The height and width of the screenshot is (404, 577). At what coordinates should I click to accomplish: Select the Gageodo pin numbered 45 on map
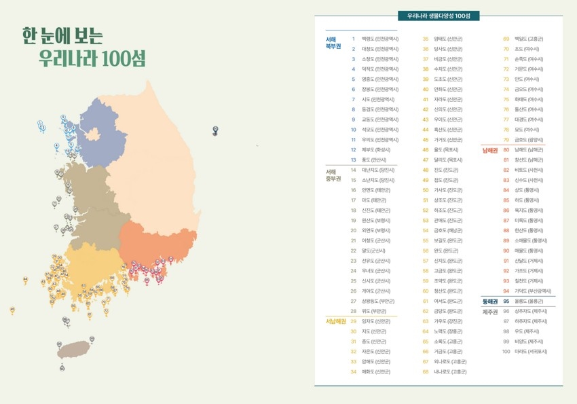[12, 310]
